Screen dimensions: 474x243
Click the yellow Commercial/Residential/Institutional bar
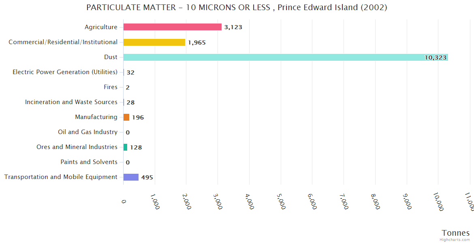154,42
